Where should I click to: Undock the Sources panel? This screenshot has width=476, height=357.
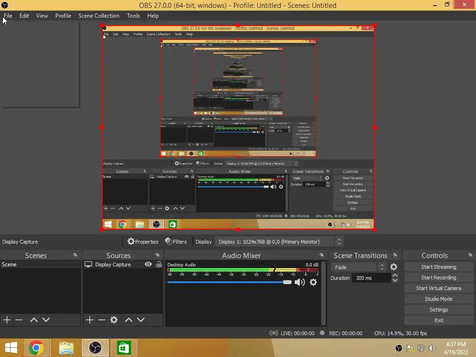pyautogui.click(x=157, y=255)
